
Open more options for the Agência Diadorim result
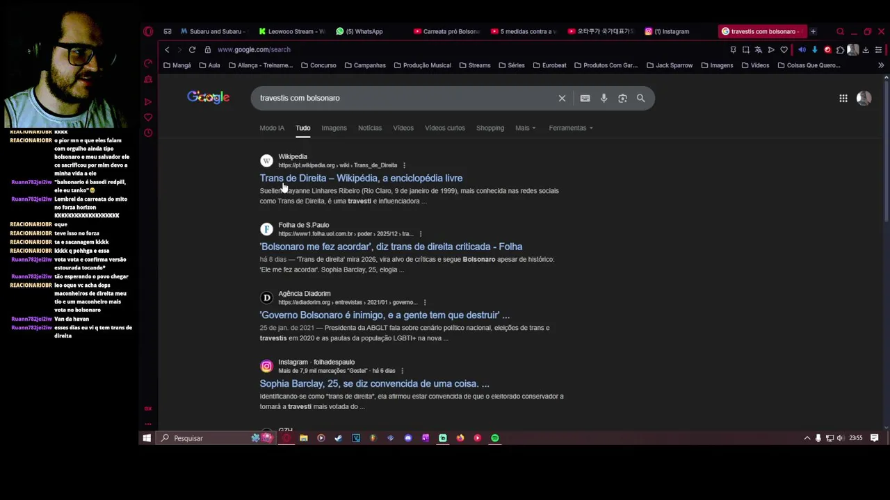[424, 302]
